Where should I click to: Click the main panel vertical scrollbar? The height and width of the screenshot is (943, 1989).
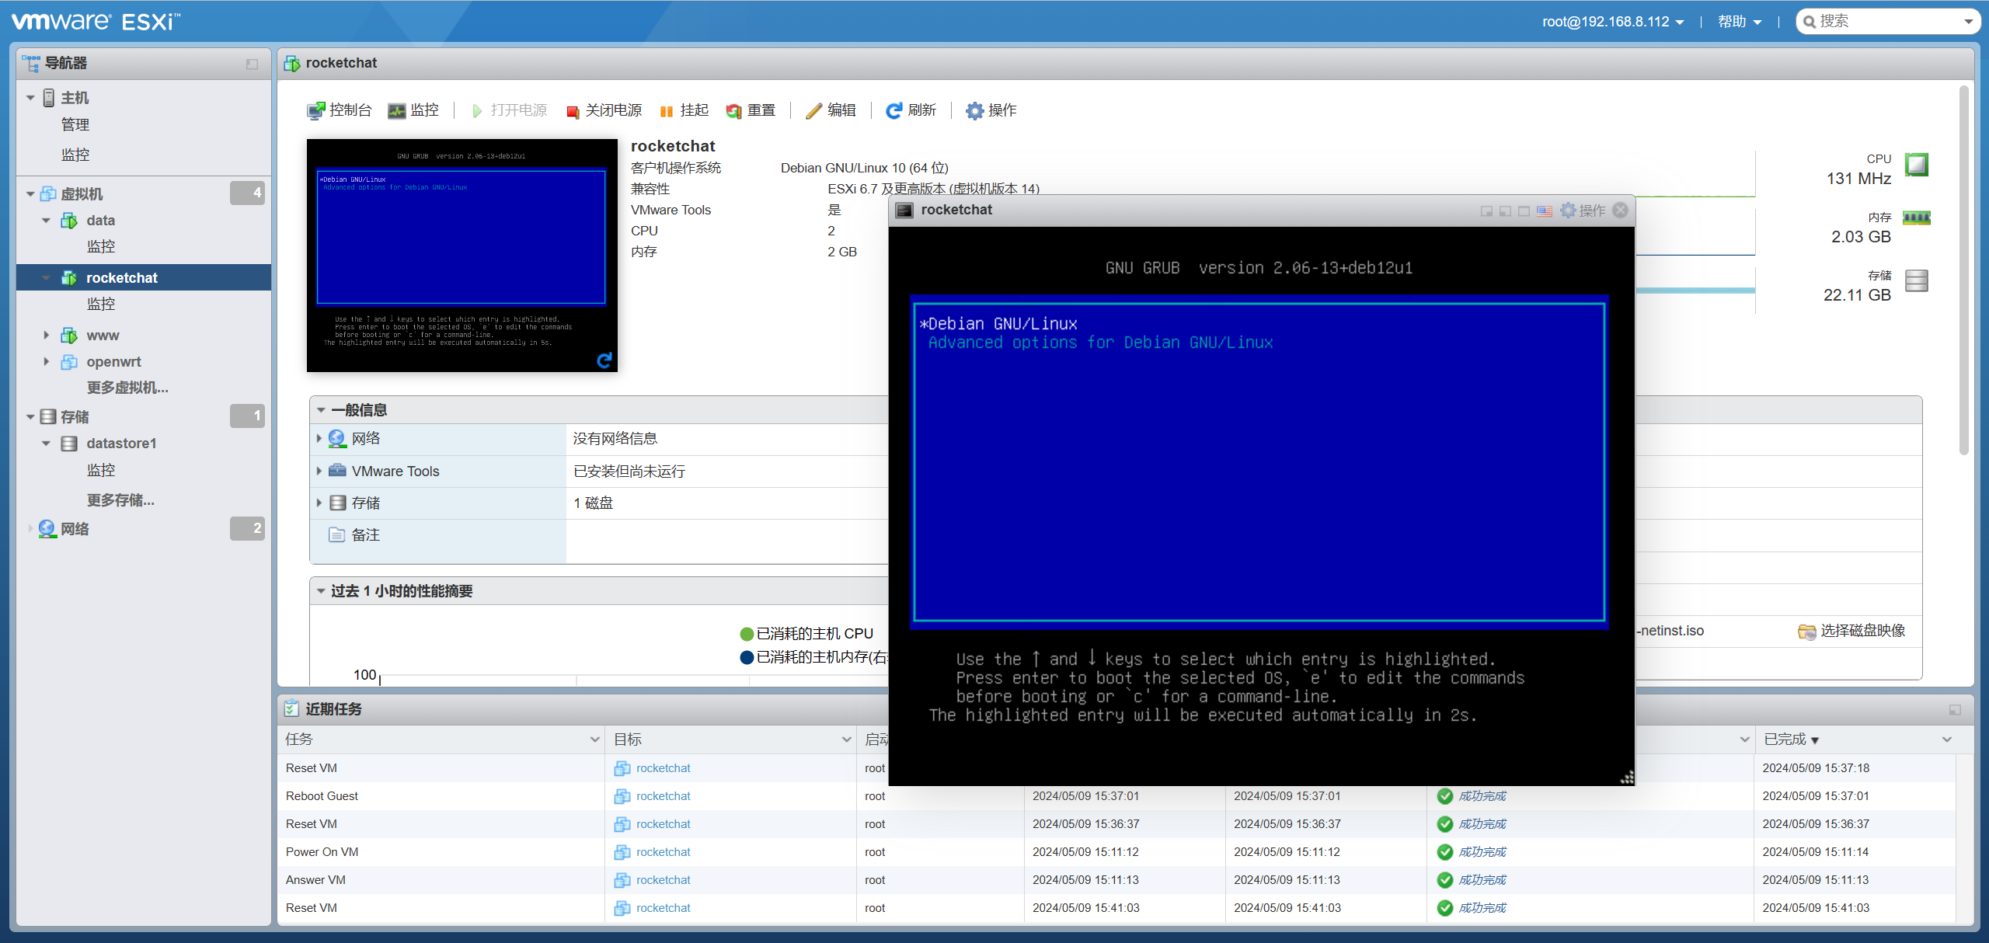[1963, 272]
